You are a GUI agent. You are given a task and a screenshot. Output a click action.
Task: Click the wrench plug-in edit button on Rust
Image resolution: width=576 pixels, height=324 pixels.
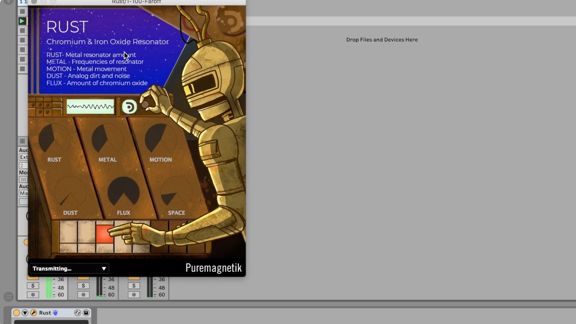34,313
